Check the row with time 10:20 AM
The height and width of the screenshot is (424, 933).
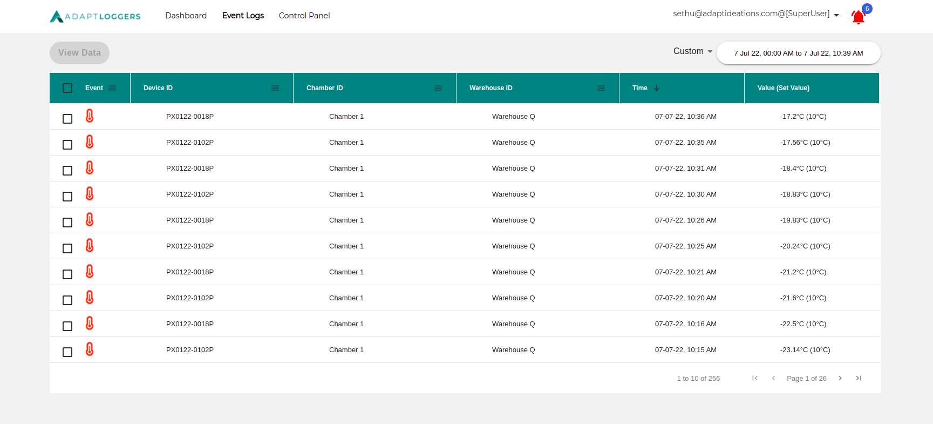tap(67, 300)
